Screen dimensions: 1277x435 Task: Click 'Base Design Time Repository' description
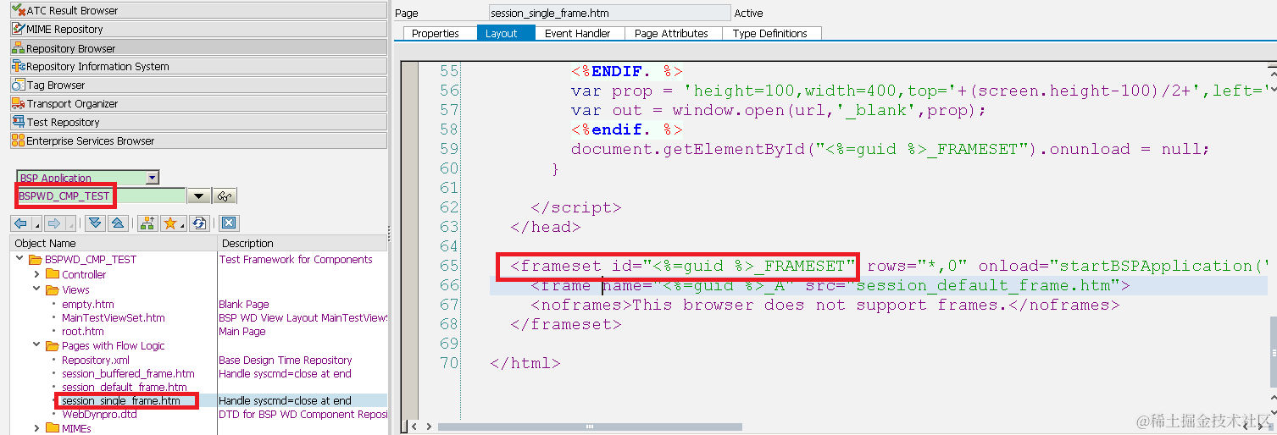286,360
